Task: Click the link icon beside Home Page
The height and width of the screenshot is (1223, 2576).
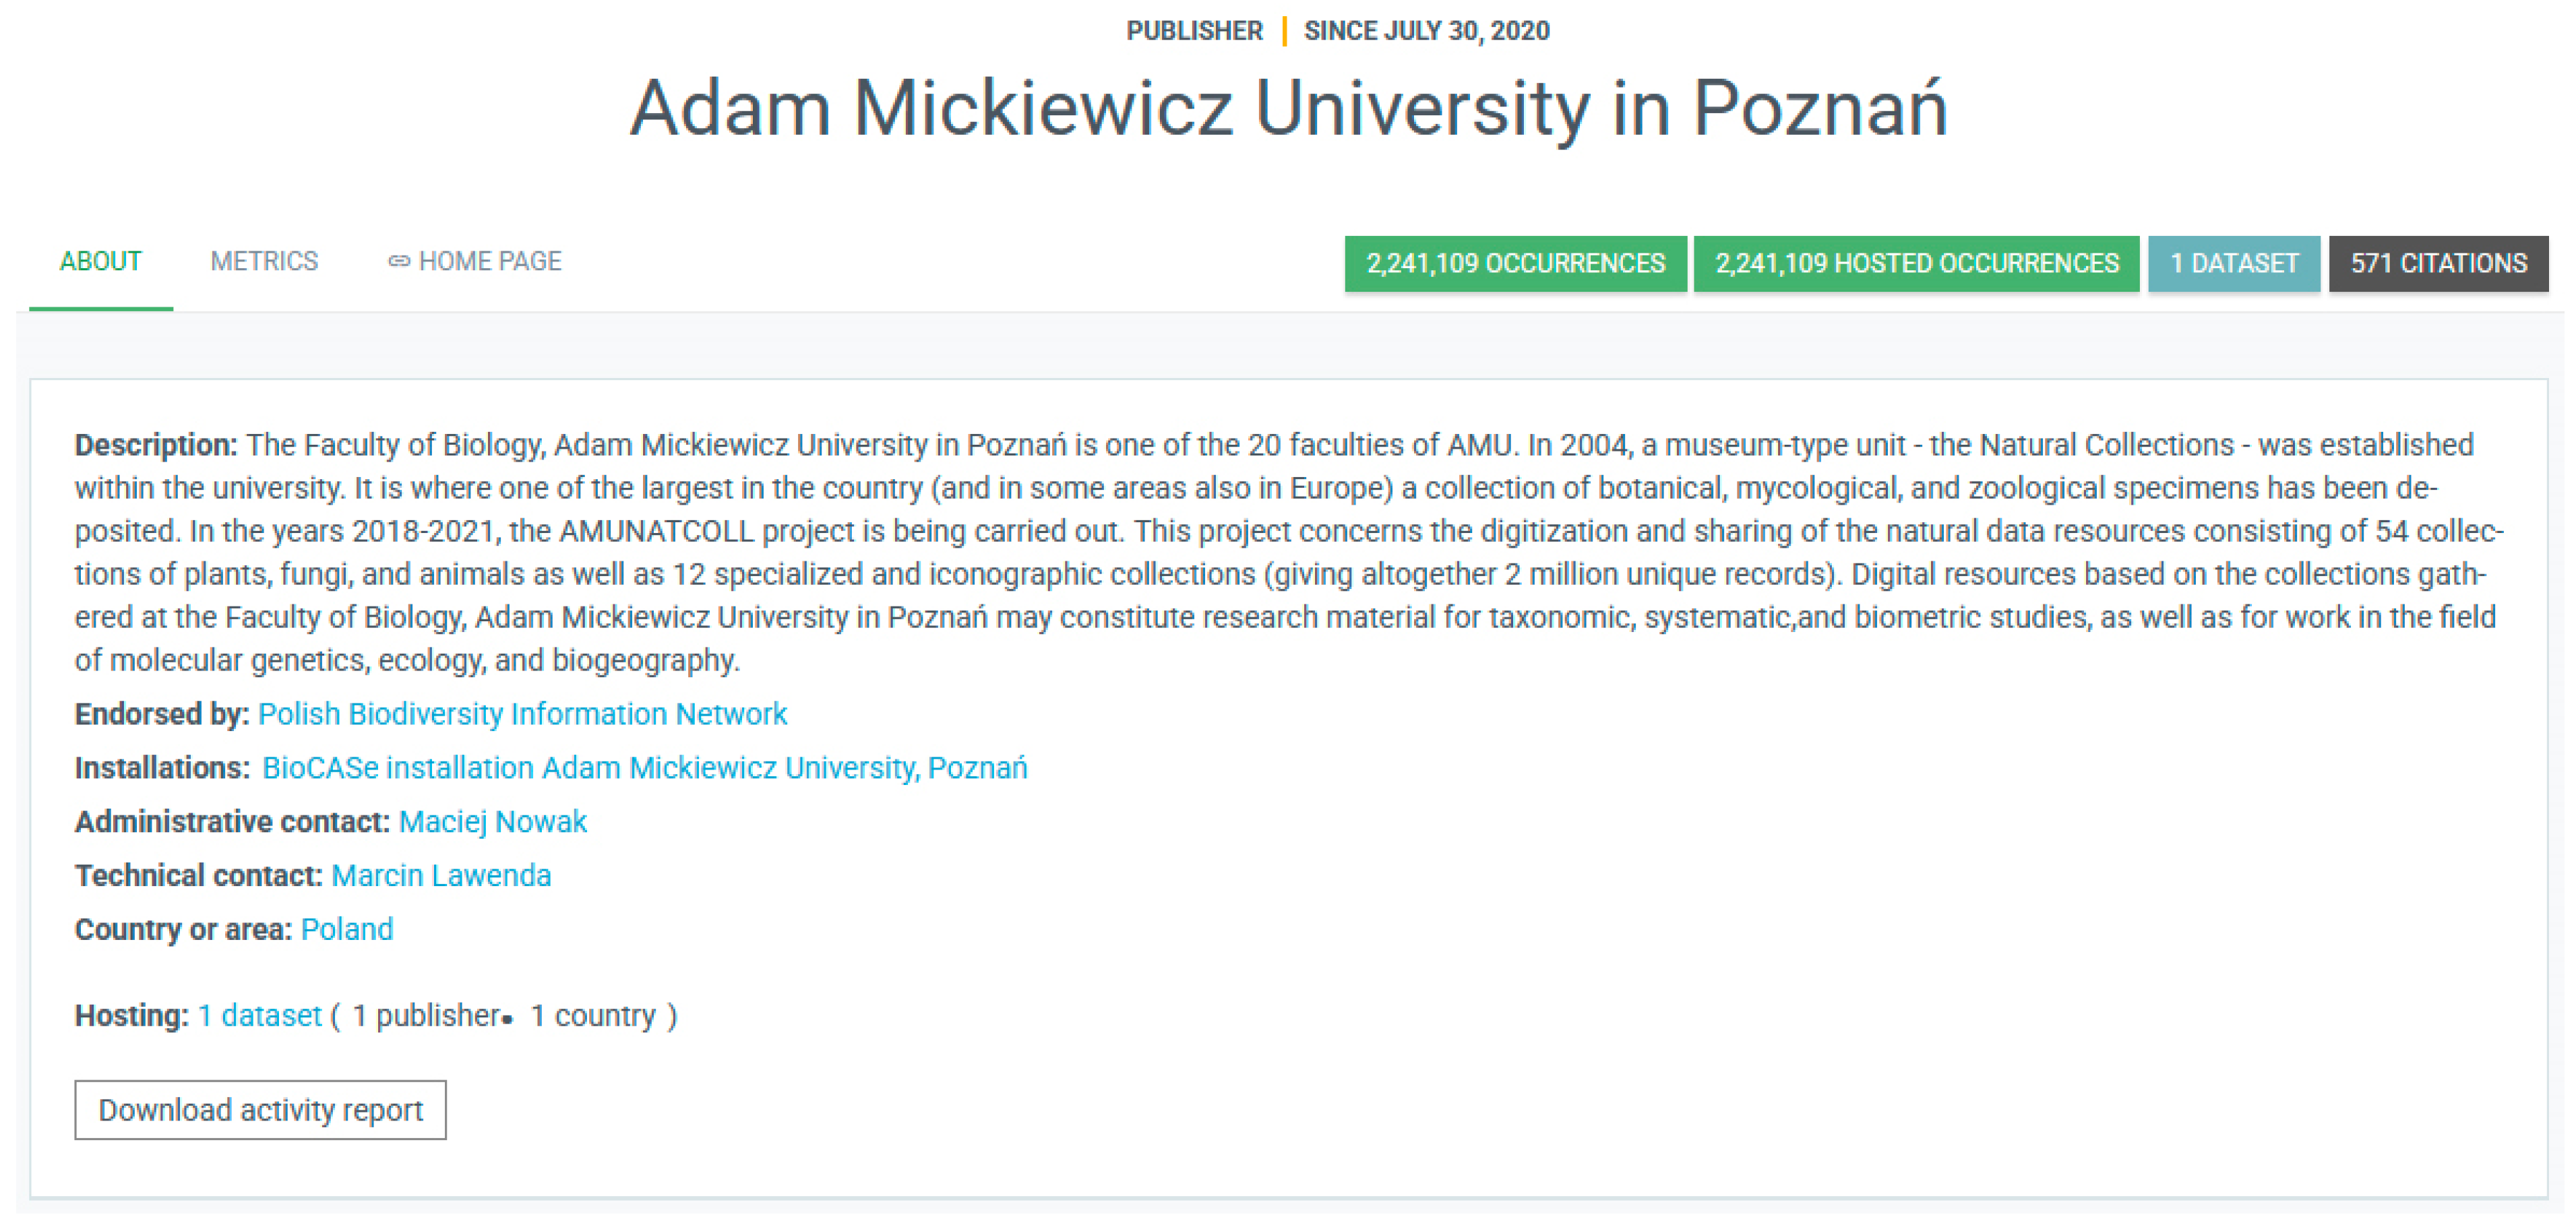Action: (x=398, y=262)
